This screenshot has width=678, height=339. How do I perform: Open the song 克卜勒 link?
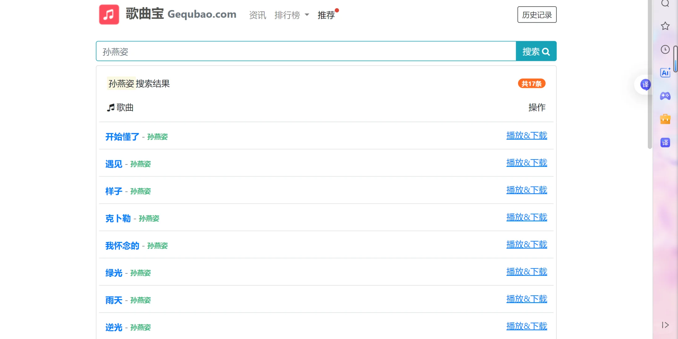[x=118, y=218]
